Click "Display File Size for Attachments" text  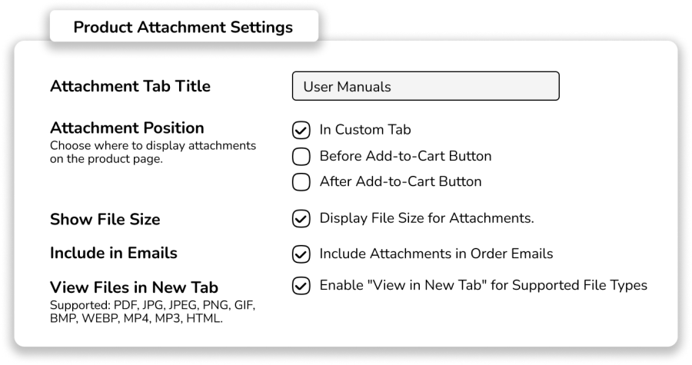coord(427,219)
